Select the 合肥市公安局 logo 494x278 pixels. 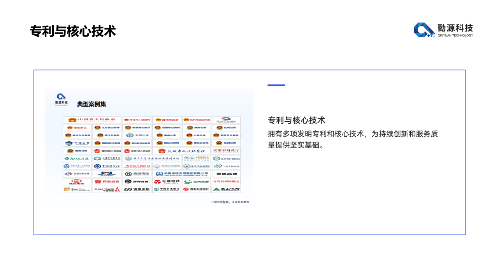coord(167,128)
